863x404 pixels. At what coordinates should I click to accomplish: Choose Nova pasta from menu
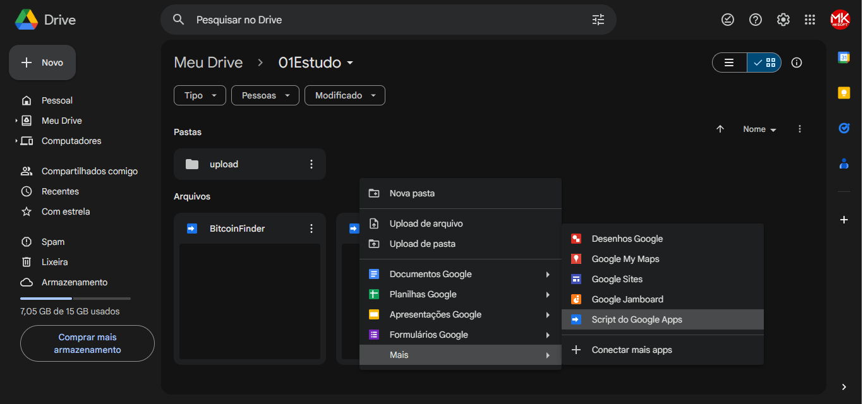(412, 193)
